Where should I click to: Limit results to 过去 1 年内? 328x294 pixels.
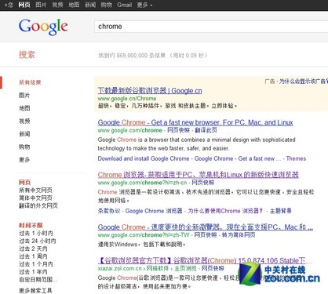[33, 272]
